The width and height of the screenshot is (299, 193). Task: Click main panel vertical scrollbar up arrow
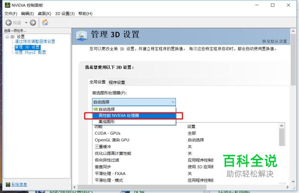point(293,31)
